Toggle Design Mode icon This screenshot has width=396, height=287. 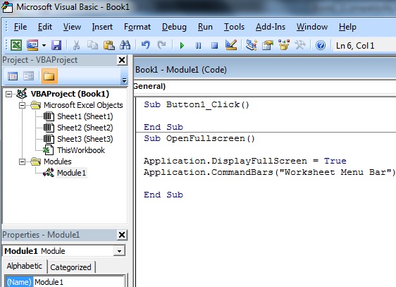click(231, 45)
